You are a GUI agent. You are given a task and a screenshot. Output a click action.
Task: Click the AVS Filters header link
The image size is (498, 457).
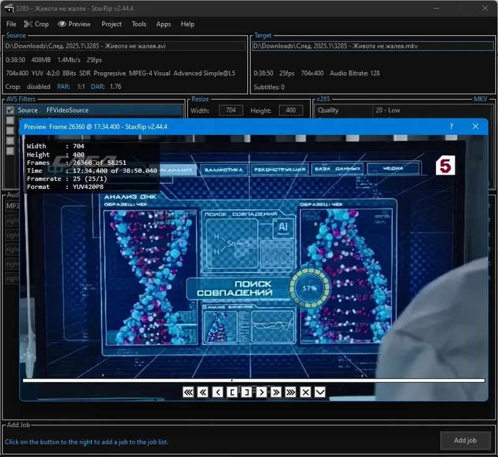pyautogui.click(x=21, y=99)
